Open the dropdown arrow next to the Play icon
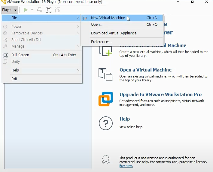 point(32,10)
